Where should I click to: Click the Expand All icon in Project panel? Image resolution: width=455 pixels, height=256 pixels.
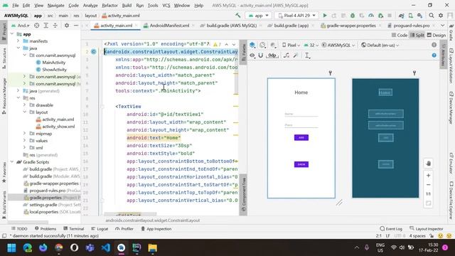click(45, 26)
